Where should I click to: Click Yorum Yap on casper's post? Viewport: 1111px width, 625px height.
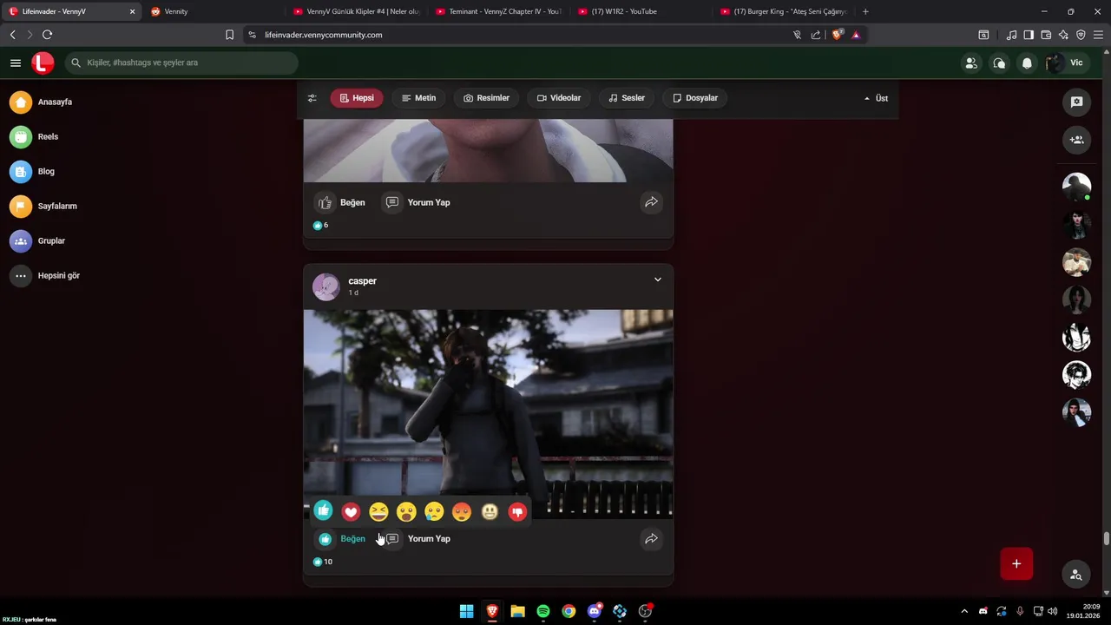pyautogui.click(x=417, y=539)
